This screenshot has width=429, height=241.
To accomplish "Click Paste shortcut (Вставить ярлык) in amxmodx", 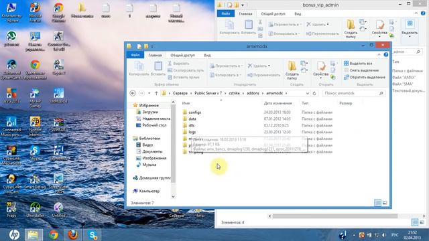I will (183, 78).
